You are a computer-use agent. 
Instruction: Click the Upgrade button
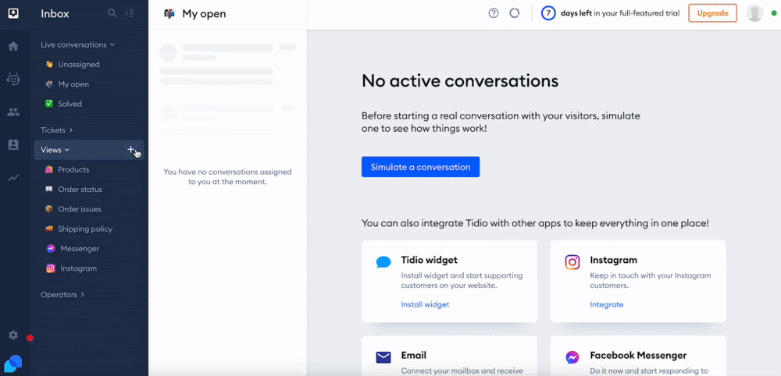712,13
